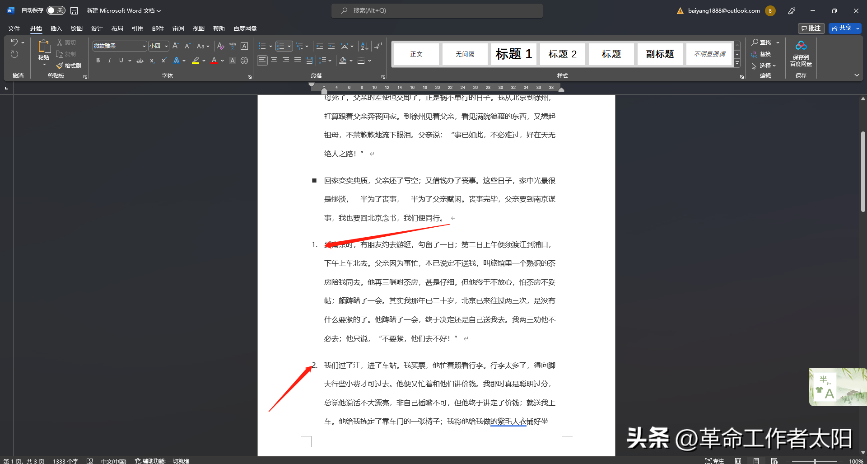Screen dimensions: 867x464
Task: Open the File (文件) menu
Action: click(14, 28)
